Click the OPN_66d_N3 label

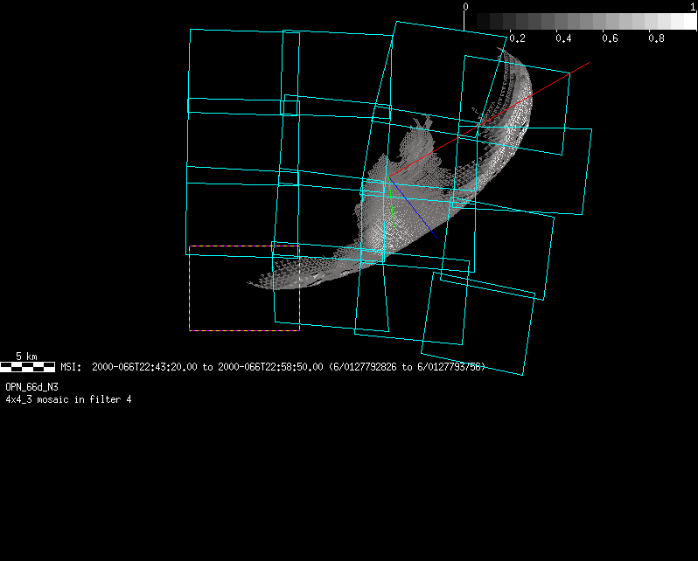(x=31, y=387)
